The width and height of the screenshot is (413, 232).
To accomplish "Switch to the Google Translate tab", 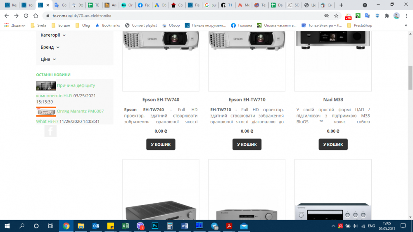I will 61,5.
